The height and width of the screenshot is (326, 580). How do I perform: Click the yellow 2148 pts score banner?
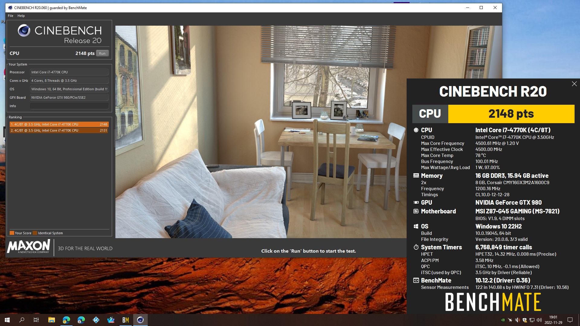511,114
